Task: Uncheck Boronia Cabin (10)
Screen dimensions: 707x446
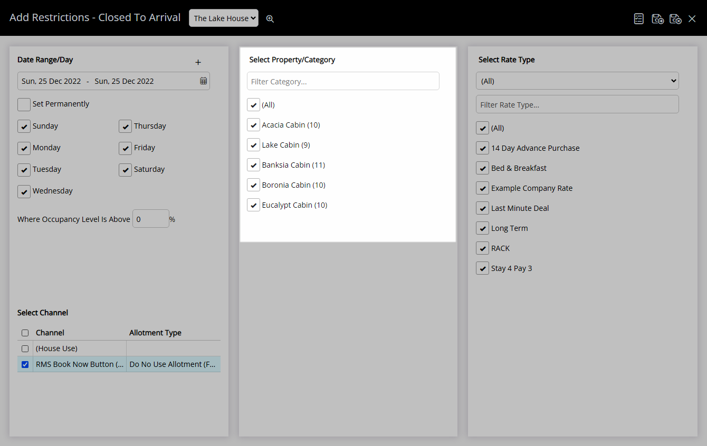Action: 253,185
